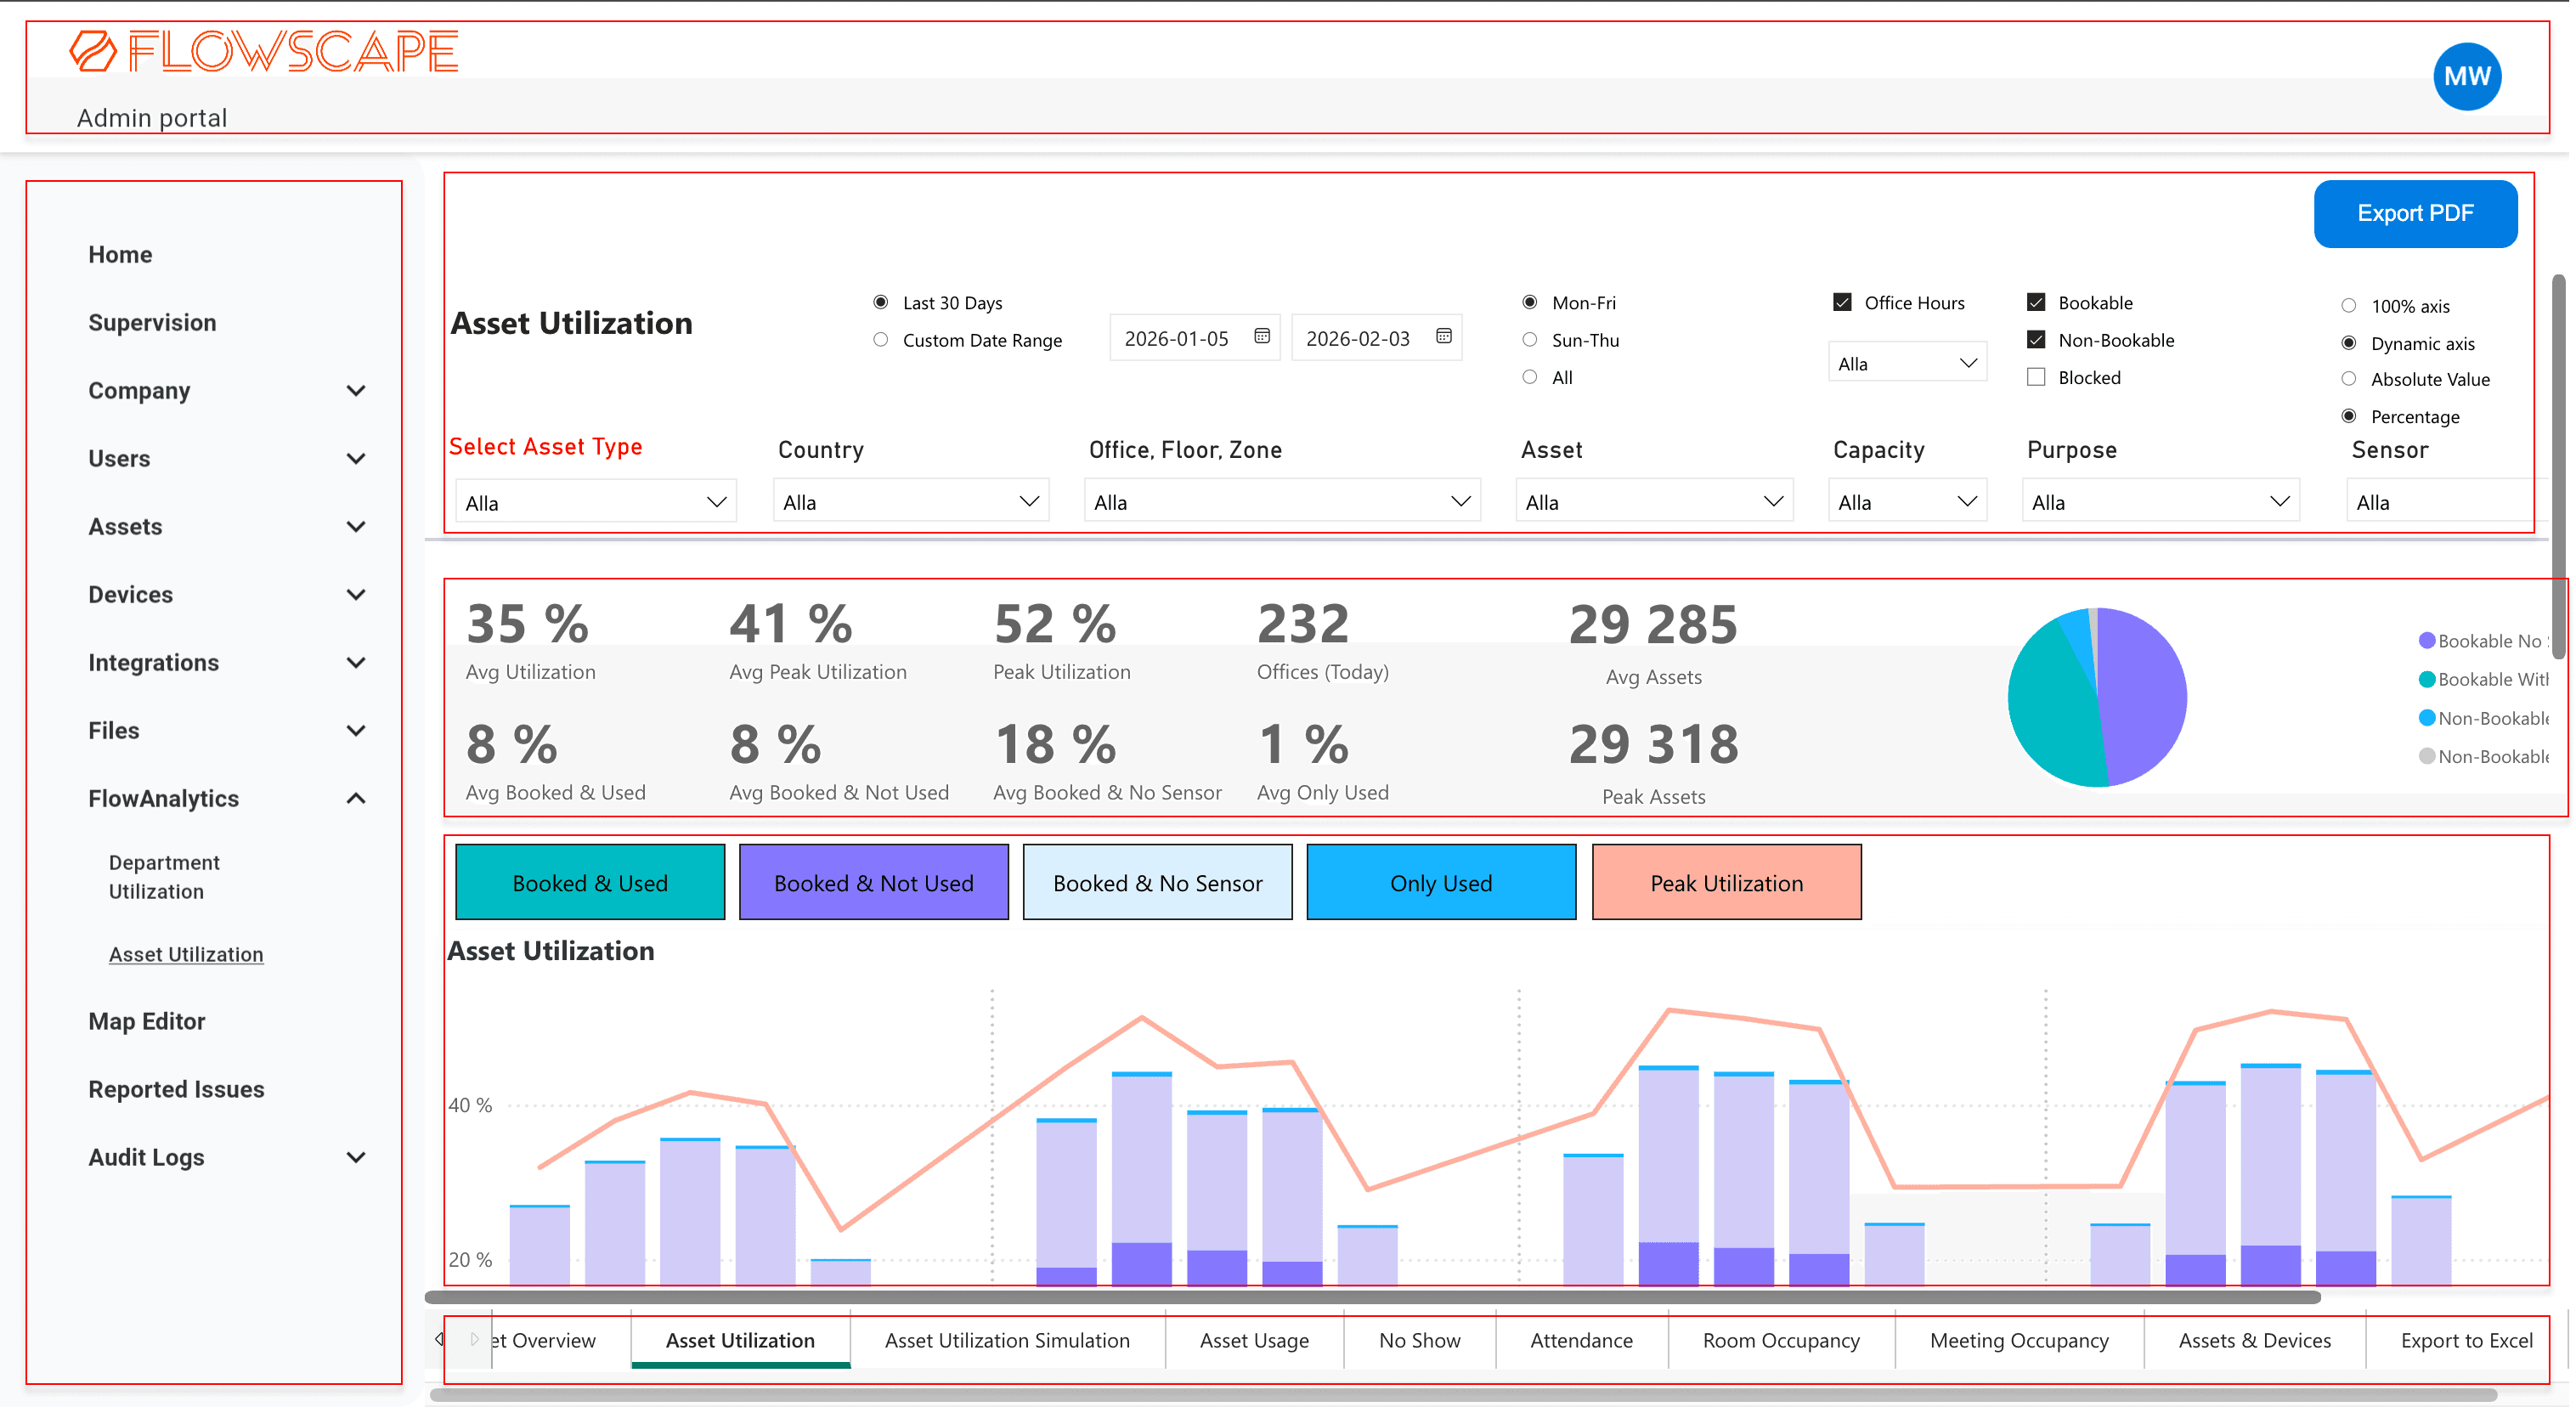Screen dimensions: 2576x1407
Task: Click the left tab scroll arrow
Action: pyautogui.click(x=441, y=1339)
